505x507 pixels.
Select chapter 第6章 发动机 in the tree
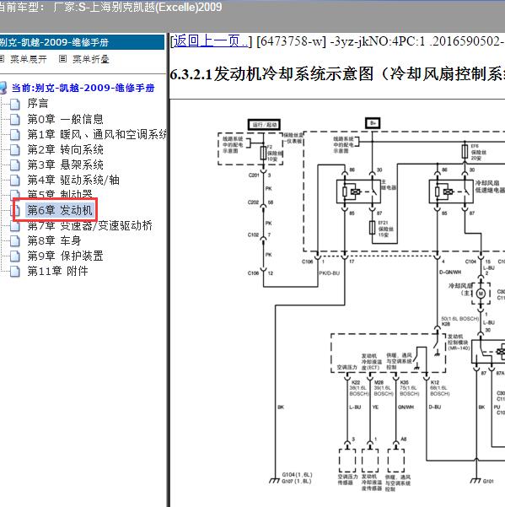60,210
